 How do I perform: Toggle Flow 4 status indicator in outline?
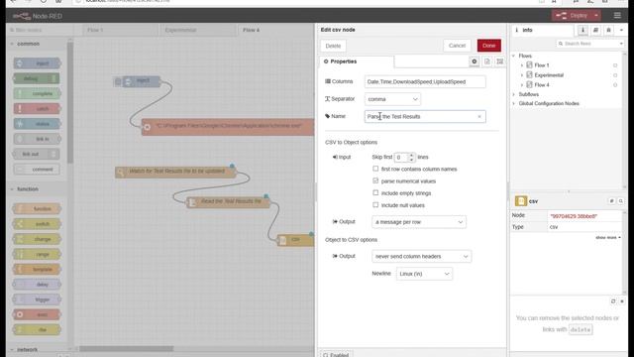615,85
